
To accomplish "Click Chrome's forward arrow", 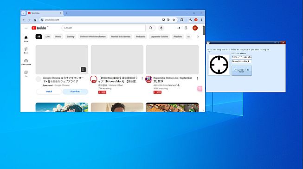I will click(29, 19).
